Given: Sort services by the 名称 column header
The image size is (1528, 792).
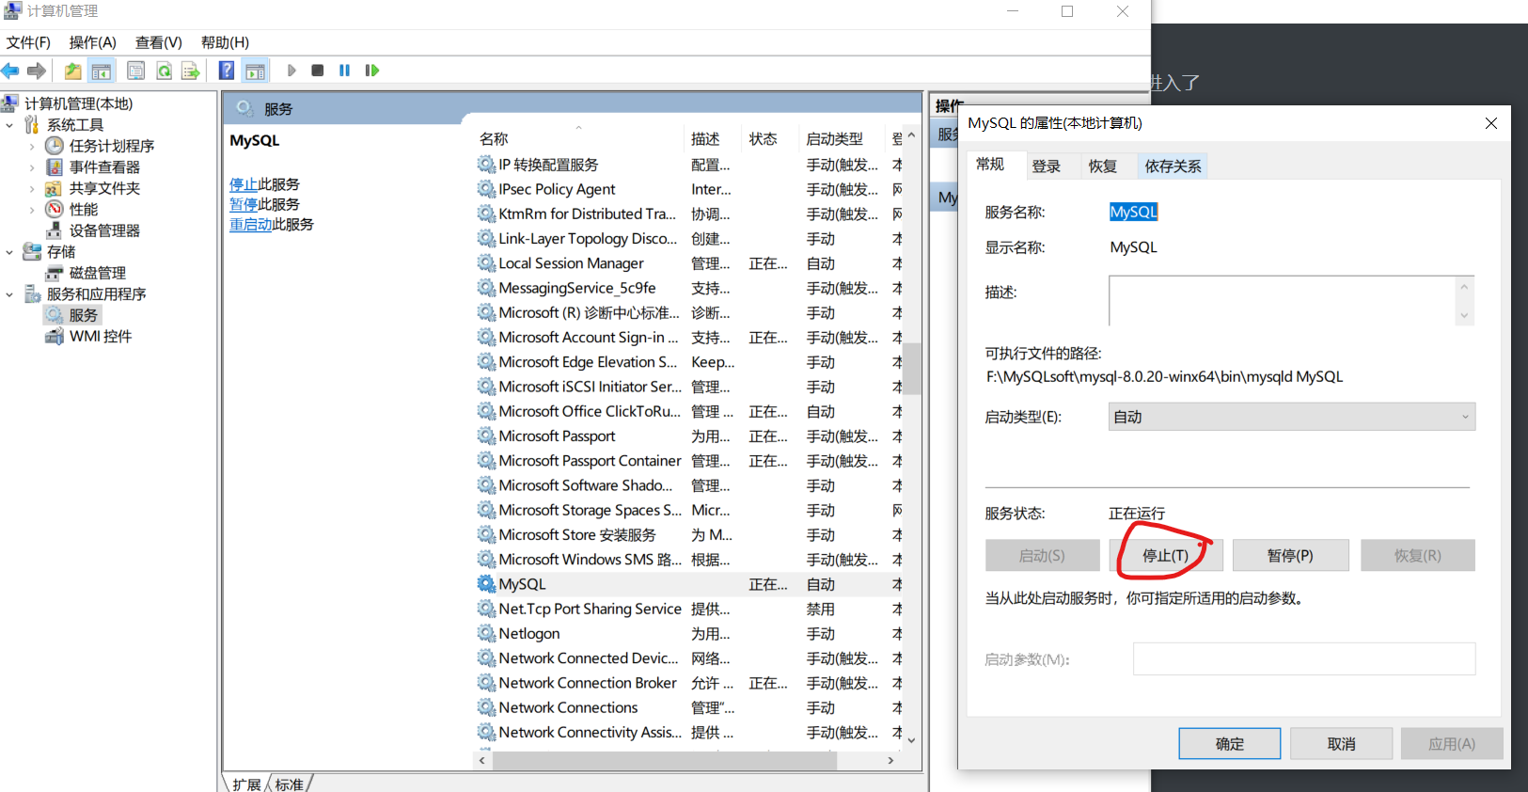Looking at the screenshot, I should [579, 139].
